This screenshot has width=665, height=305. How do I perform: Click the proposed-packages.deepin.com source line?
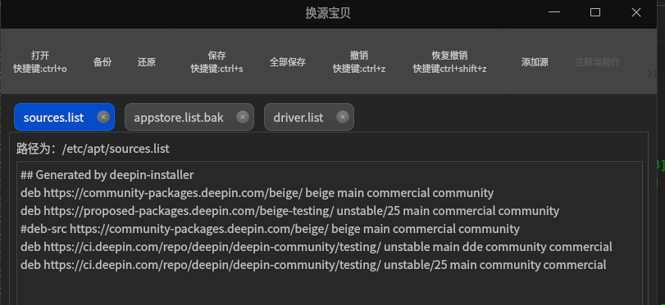point(289,211)
